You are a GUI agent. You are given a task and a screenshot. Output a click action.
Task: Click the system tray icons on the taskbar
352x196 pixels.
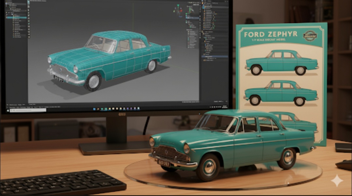click(215, 109)
